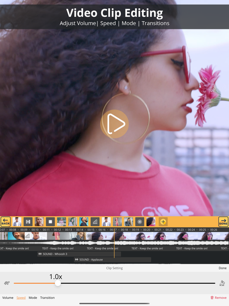The width and height of the screenshot is (229, 306).
Task: Select the woman in pink dress thumbnail
Action: [117, 222]
